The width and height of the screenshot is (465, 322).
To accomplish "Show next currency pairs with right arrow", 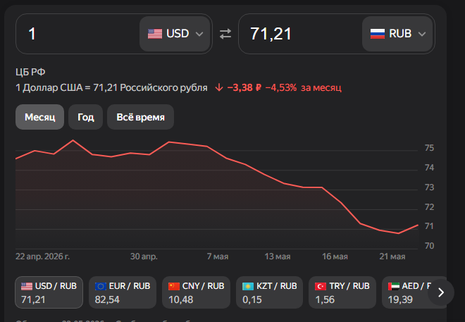I will click(441, 292).
